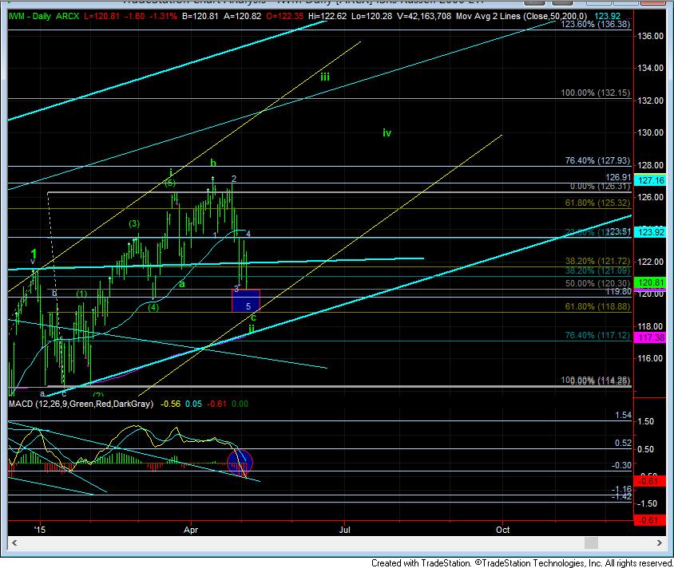674x568 pixels.
Task: Click the 116.00 price axis label
Action: (650, 358)
